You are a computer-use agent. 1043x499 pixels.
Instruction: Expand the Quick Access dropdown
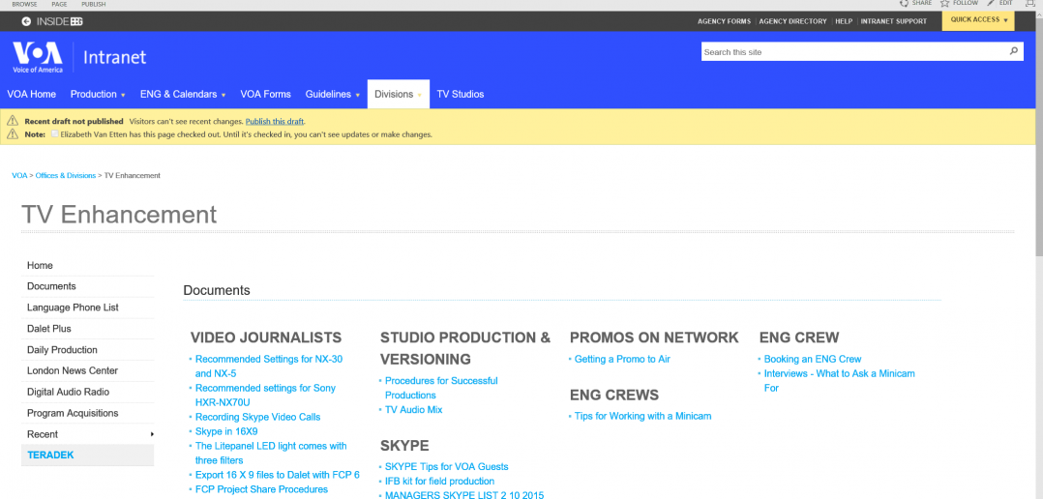coord(978,20)
